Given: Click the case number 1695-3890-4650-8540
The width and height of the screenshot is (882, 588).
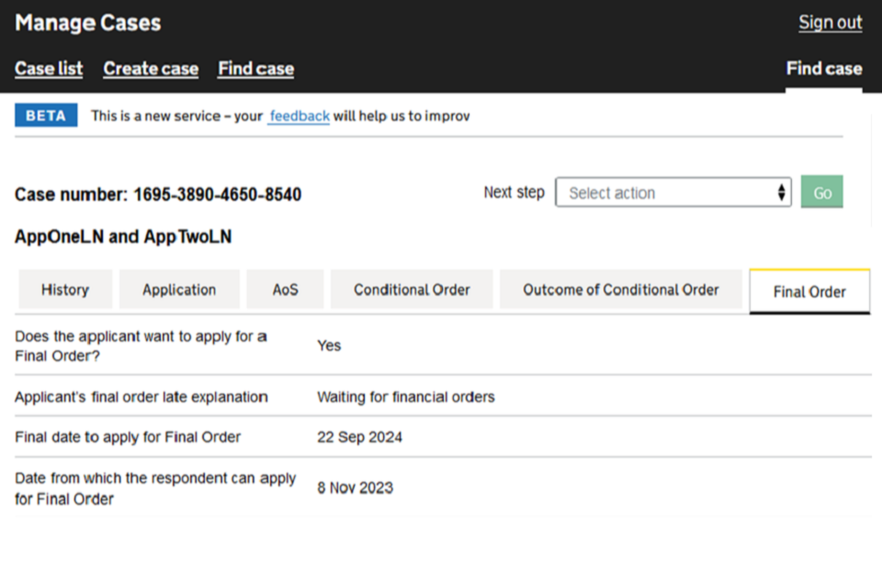Looking at the screenshot, I should [217, 195].
